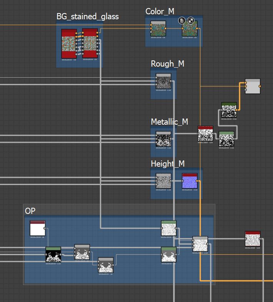Click the OP frame title
The width and height of the screenshot is (273, 302).
[30, 211]
